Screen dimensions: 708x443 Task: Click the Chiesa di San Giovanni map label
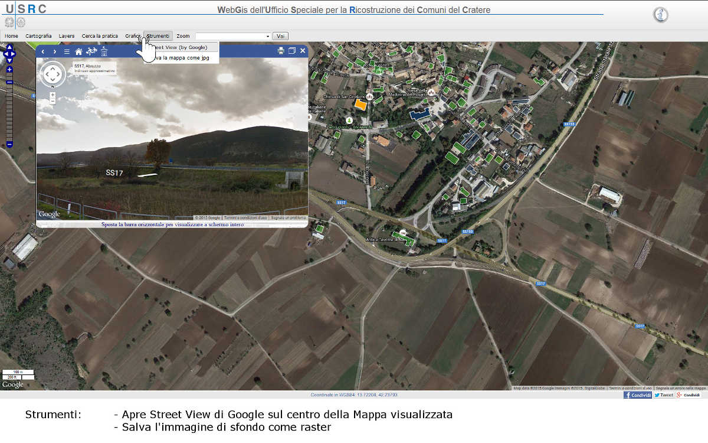(x=345, y=96)
